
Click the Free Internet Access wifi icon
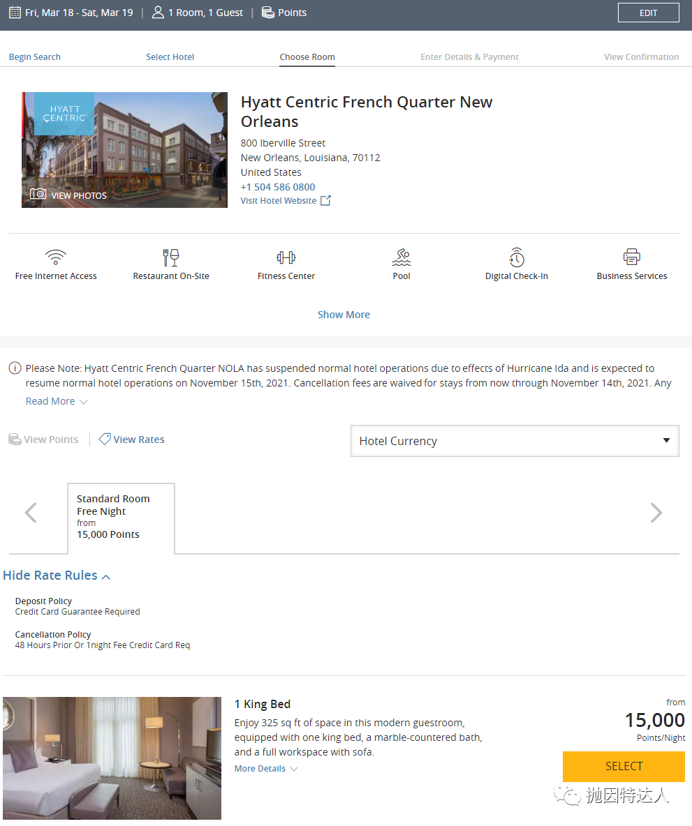(x=56, y=257)
